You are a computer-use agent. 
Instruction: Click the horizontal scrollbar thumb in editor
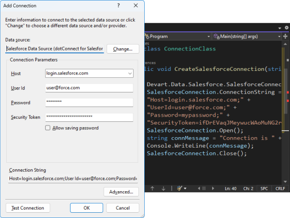tap(204, 188)
